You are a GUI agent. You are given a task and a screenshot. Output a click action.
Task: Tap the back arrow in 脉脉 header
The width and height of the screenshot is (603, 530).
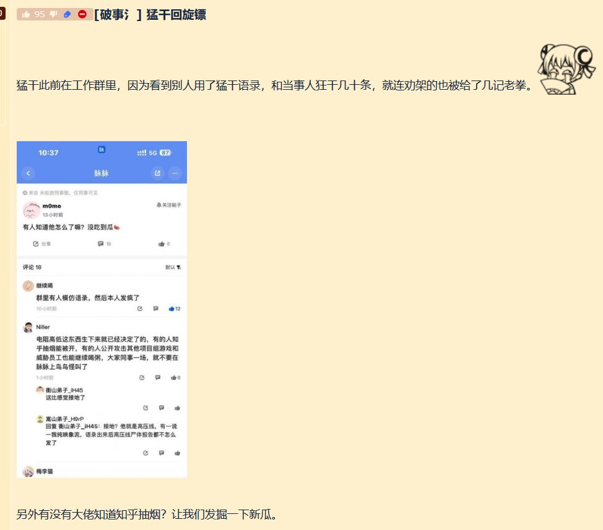(28, 173)
